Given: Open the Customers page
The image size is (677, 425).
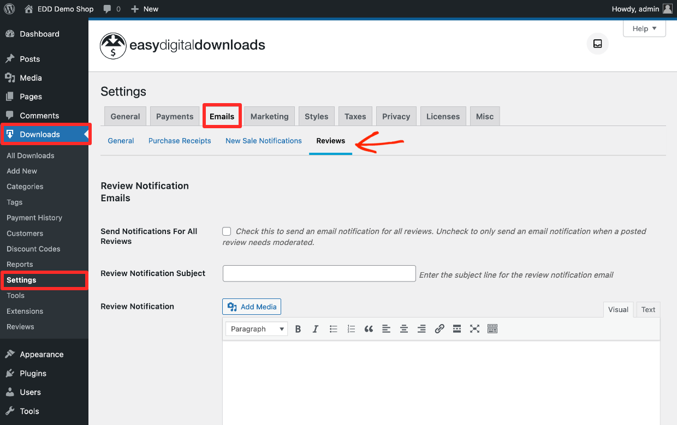Looking at the screenshot, I should point(25,233).
